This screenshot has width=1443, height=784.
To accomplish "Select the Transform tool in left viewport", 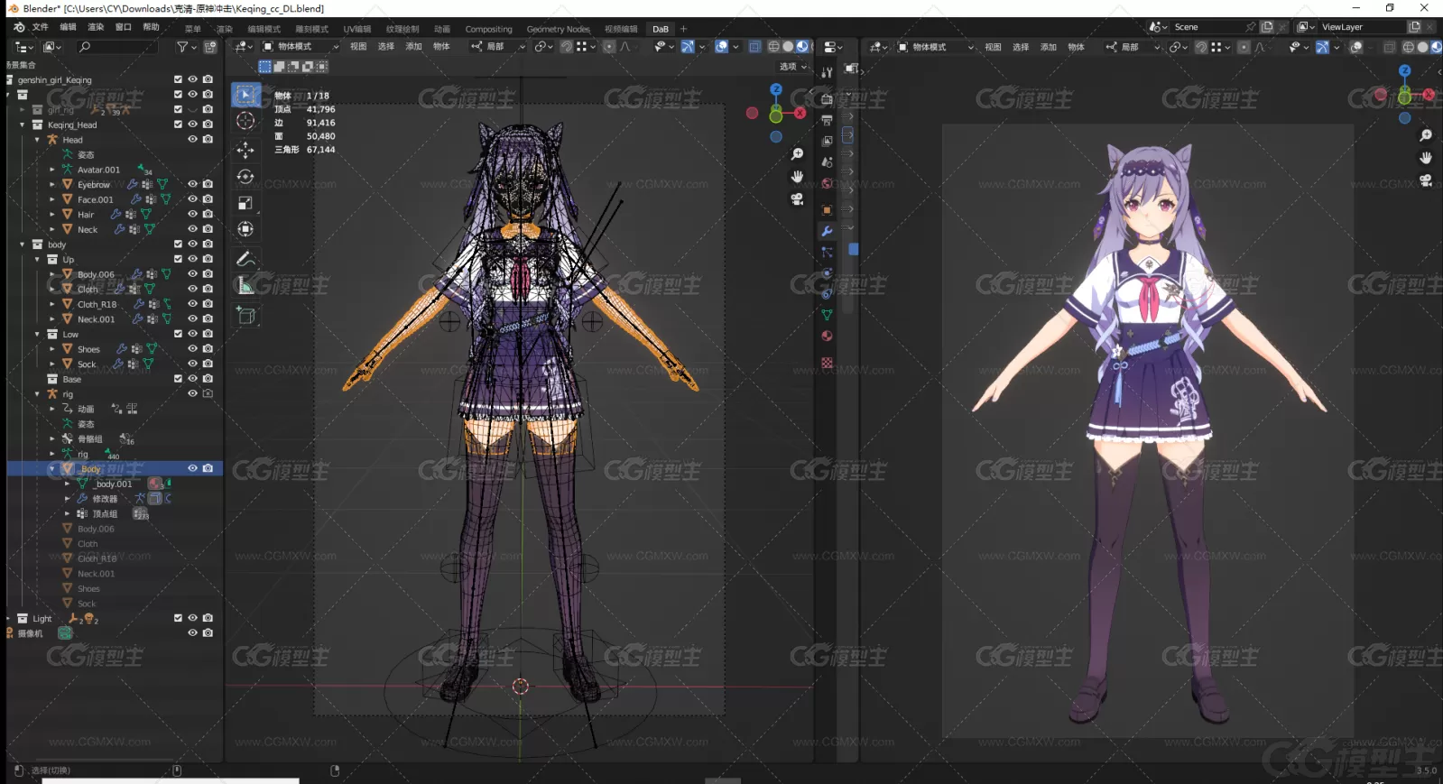I will click(245, 229).
